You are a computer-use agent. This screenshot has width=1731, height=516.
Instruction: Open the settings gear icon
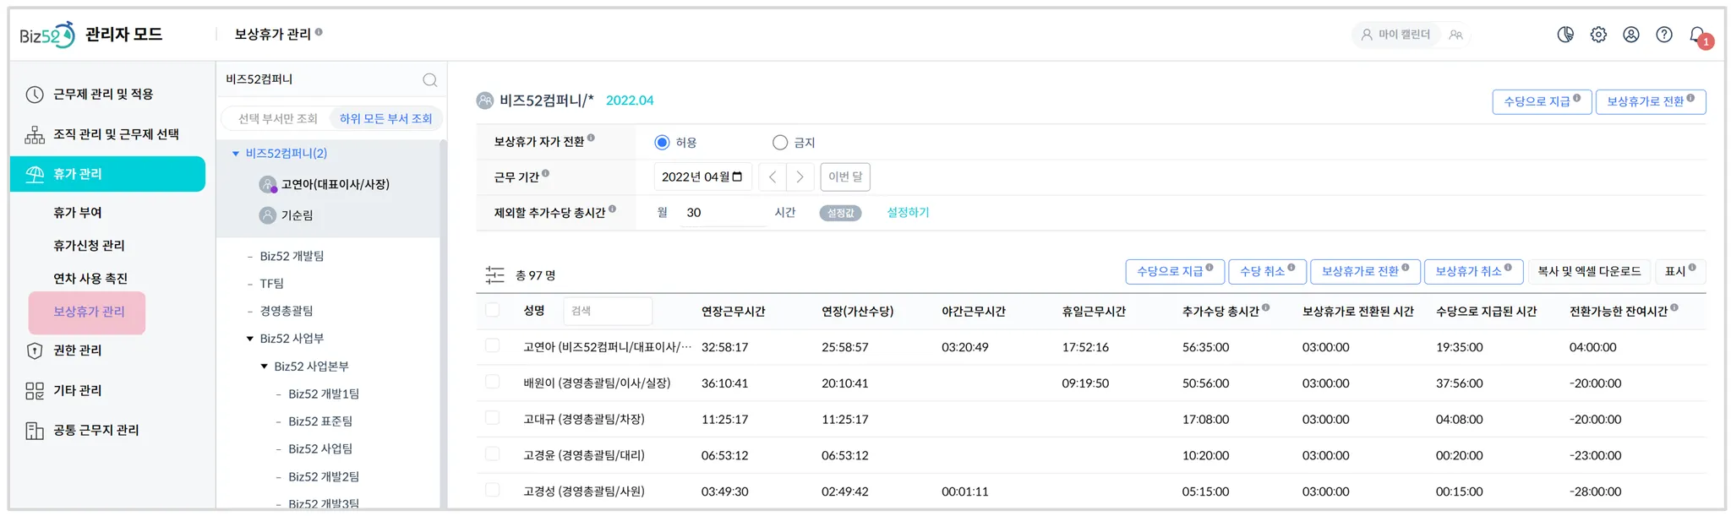point(1598,35)
